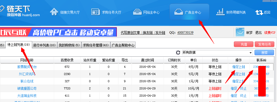
Task: Click 上链超时 status for 破镜重圆公司
Action: (x=215, y=88)
